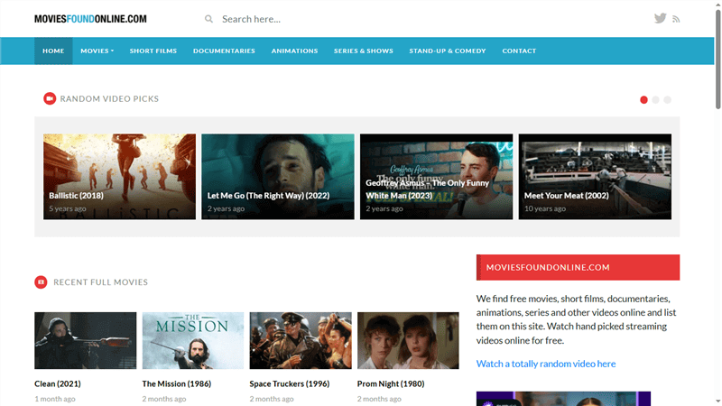
Task: Go to the Home menu item
Action: coord(53,51)
